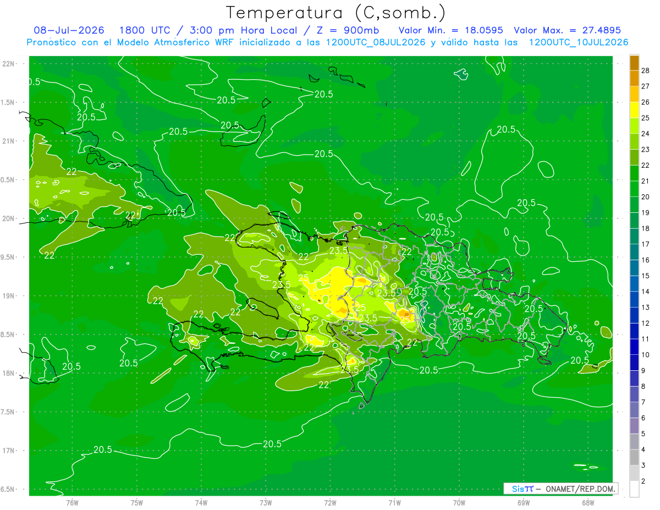Pick the white swatch below legend value 2
This screenshot has width=660, height=510.
pos(634,489)
